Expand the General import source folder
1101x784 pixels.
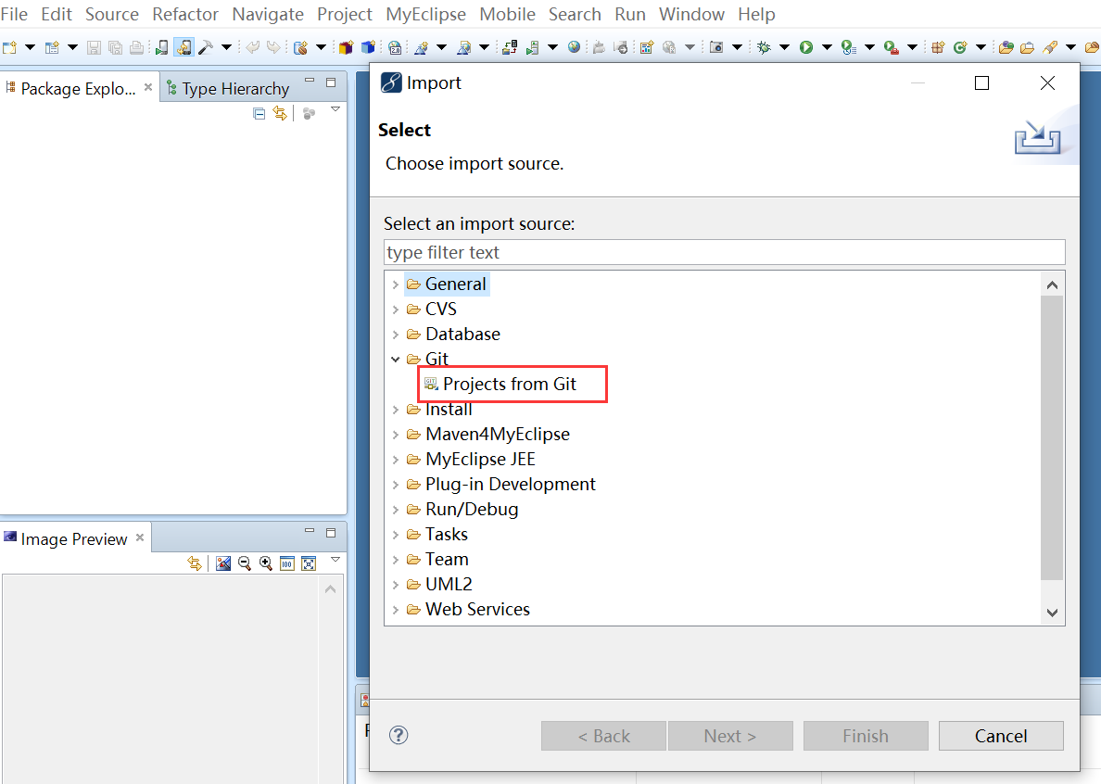pyautogui.click(x=396, y=285)
